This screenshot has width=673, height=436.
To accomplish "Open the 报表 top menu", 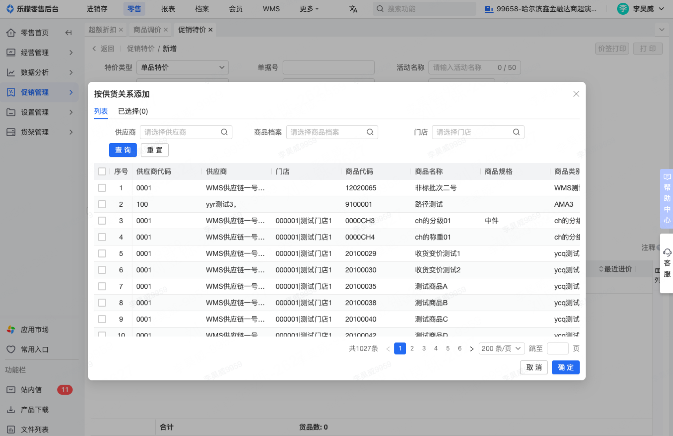I will 168,9.
